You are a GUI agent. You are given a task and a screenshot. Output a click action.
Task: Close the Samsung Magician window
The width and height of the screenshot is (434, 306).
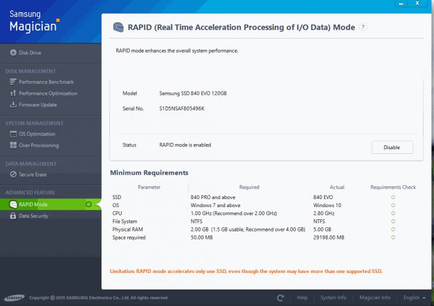(417, 3)
